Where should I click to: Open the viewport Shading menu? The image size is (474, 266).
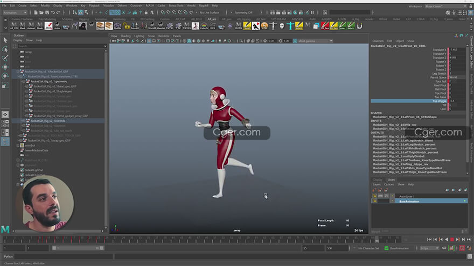pos(126,36)
